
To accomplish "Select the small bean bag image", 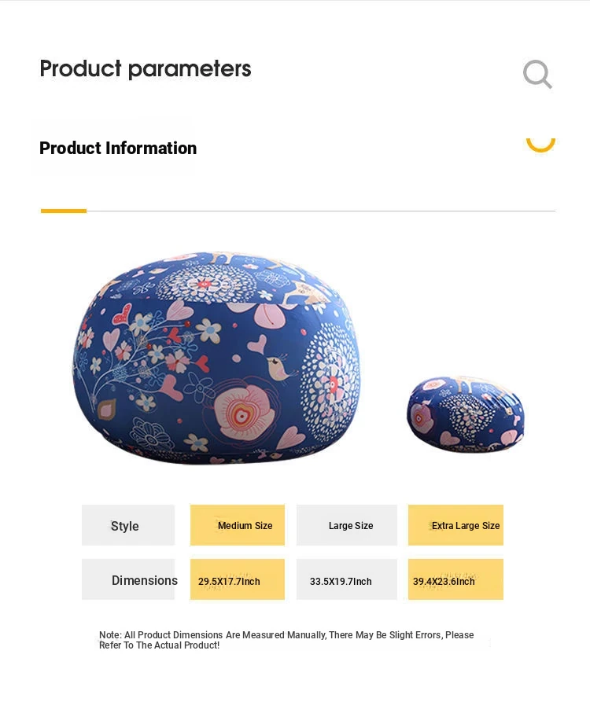I will coord(465,414).
